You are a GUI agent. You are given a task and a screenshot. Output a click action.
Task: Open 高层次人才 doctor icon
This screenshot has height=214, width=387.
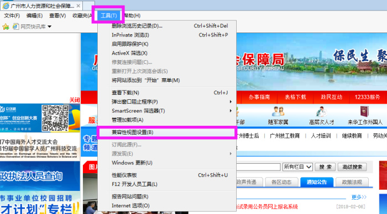(321, 111)
